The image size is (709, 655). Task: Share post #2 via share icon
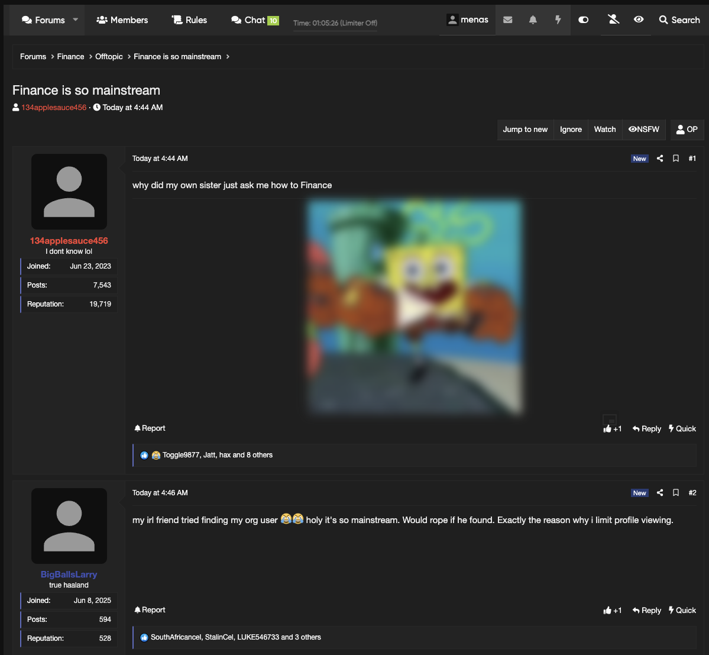[660, 493]
